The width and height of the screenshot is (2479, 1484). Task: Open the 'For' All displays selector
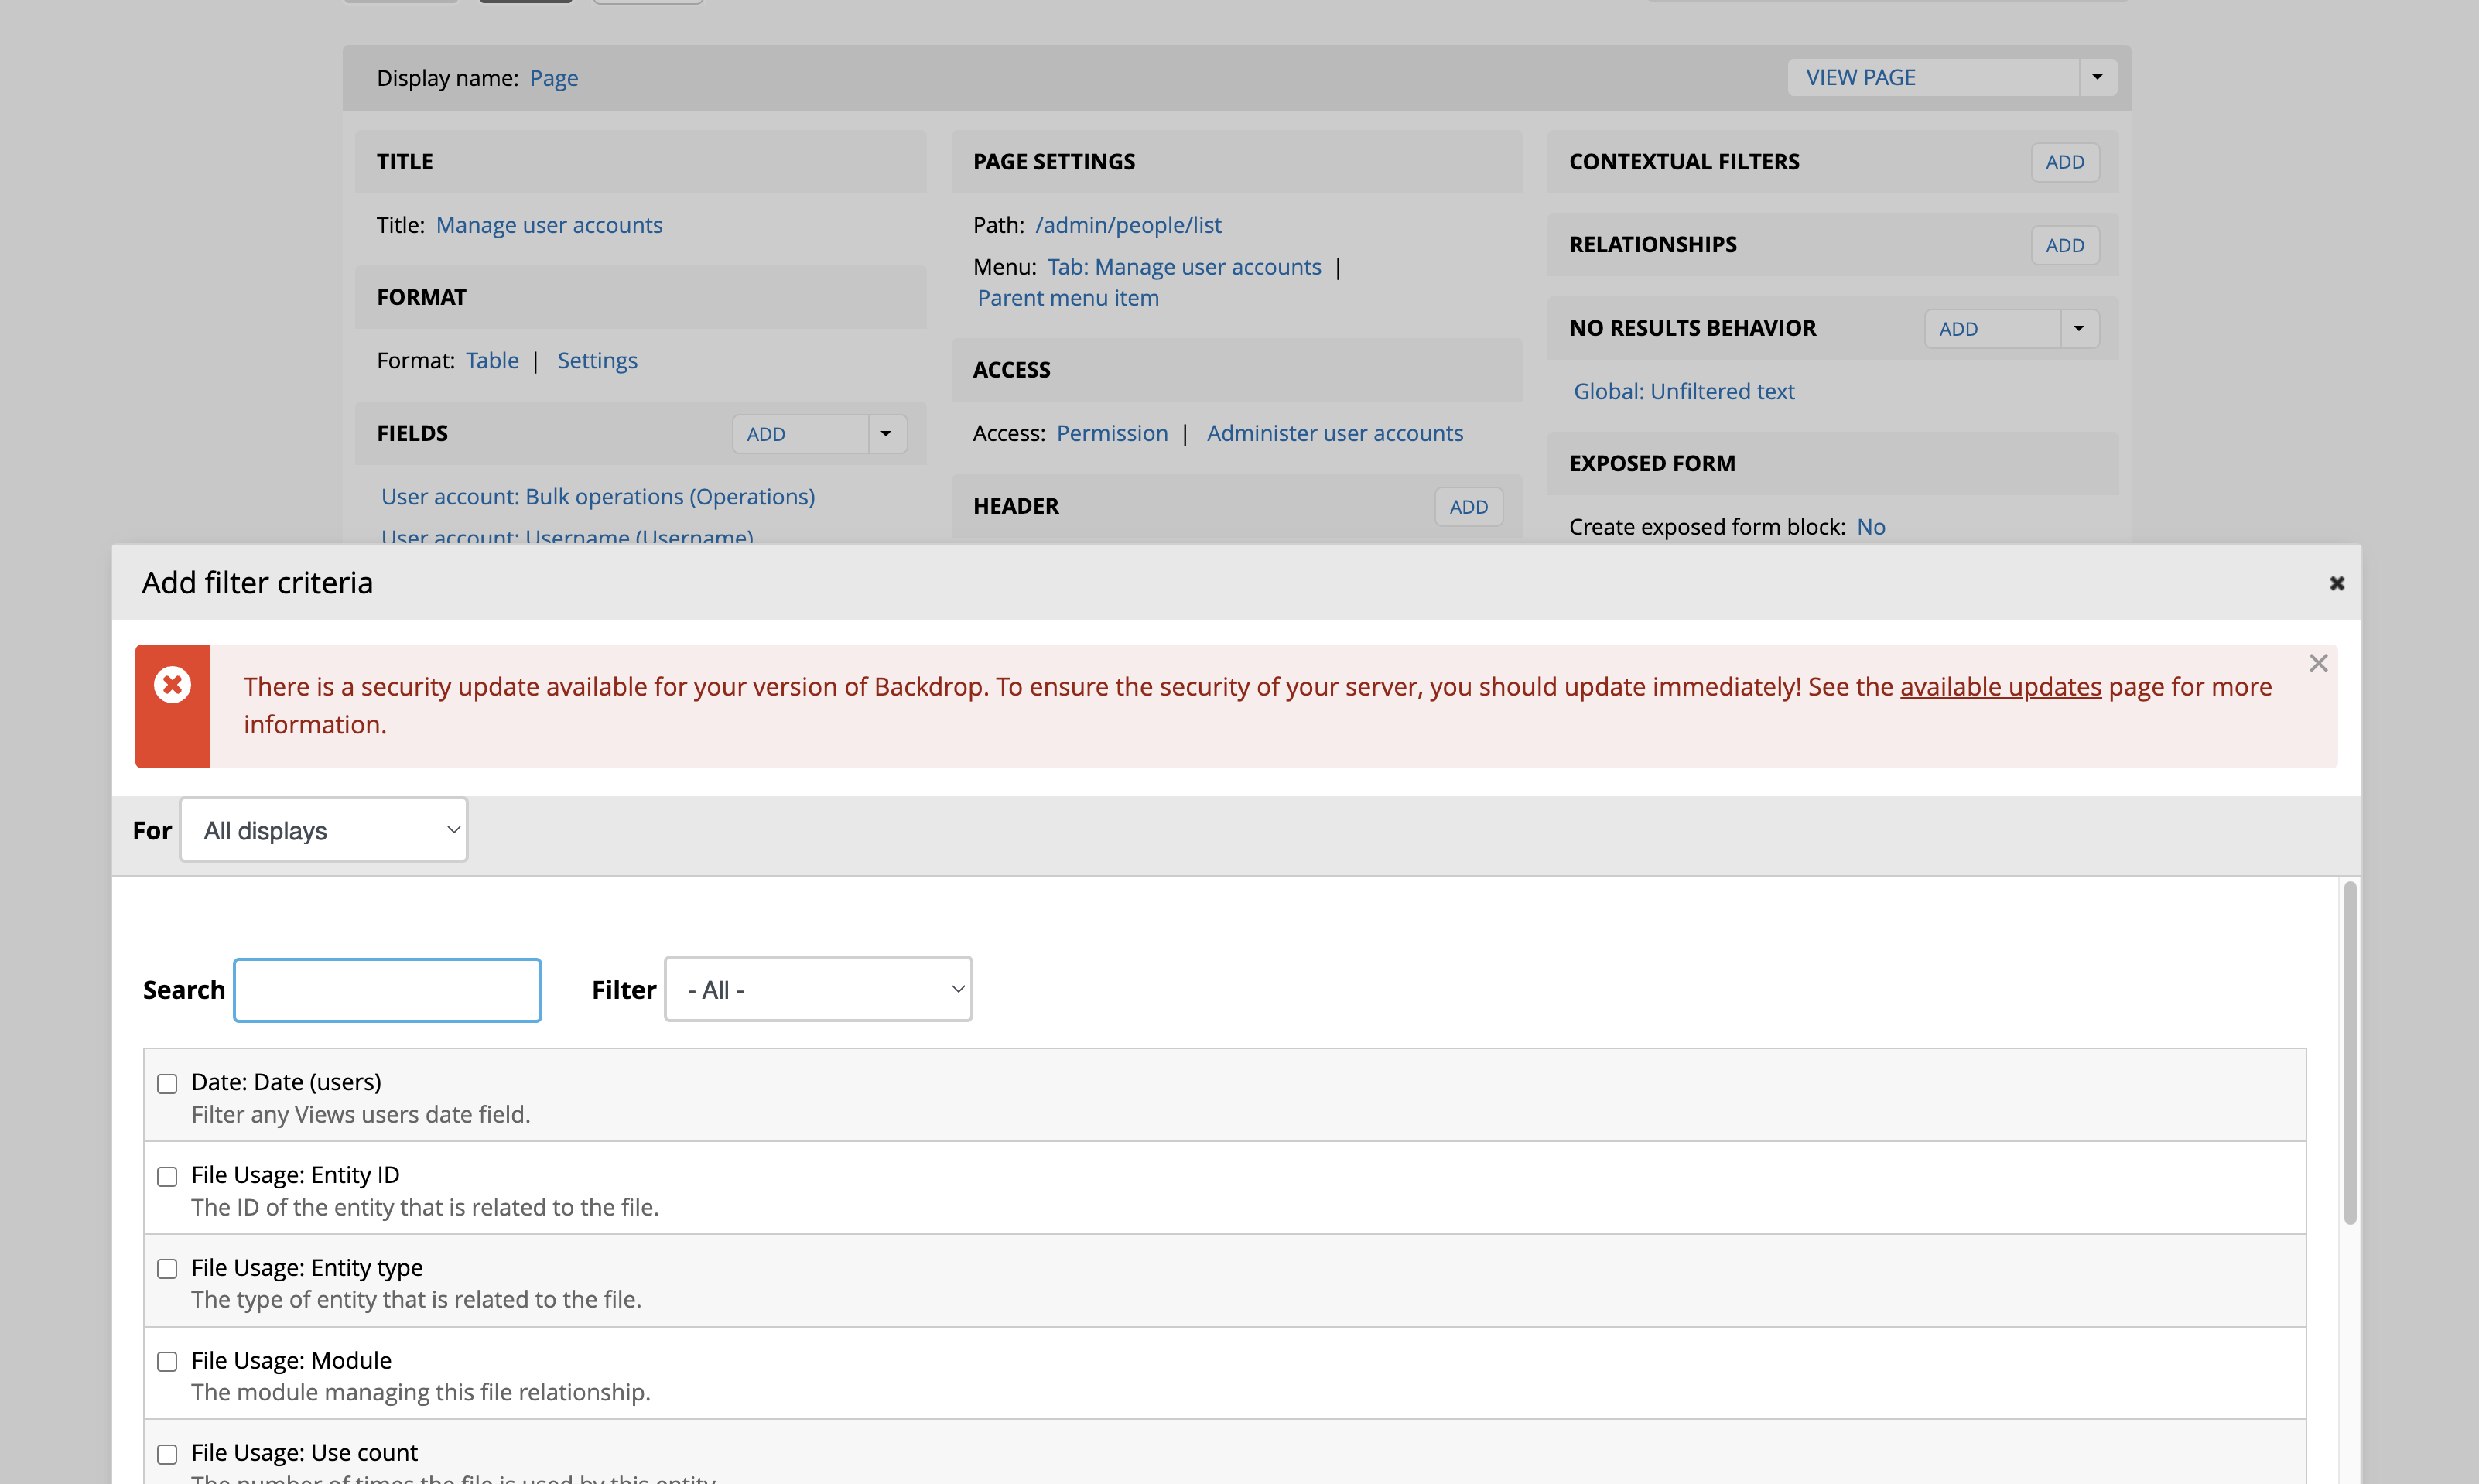point(323,829)
